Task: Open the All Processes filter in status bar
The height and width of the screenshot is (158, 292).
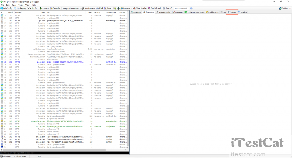Action: (x=21, y=156)
